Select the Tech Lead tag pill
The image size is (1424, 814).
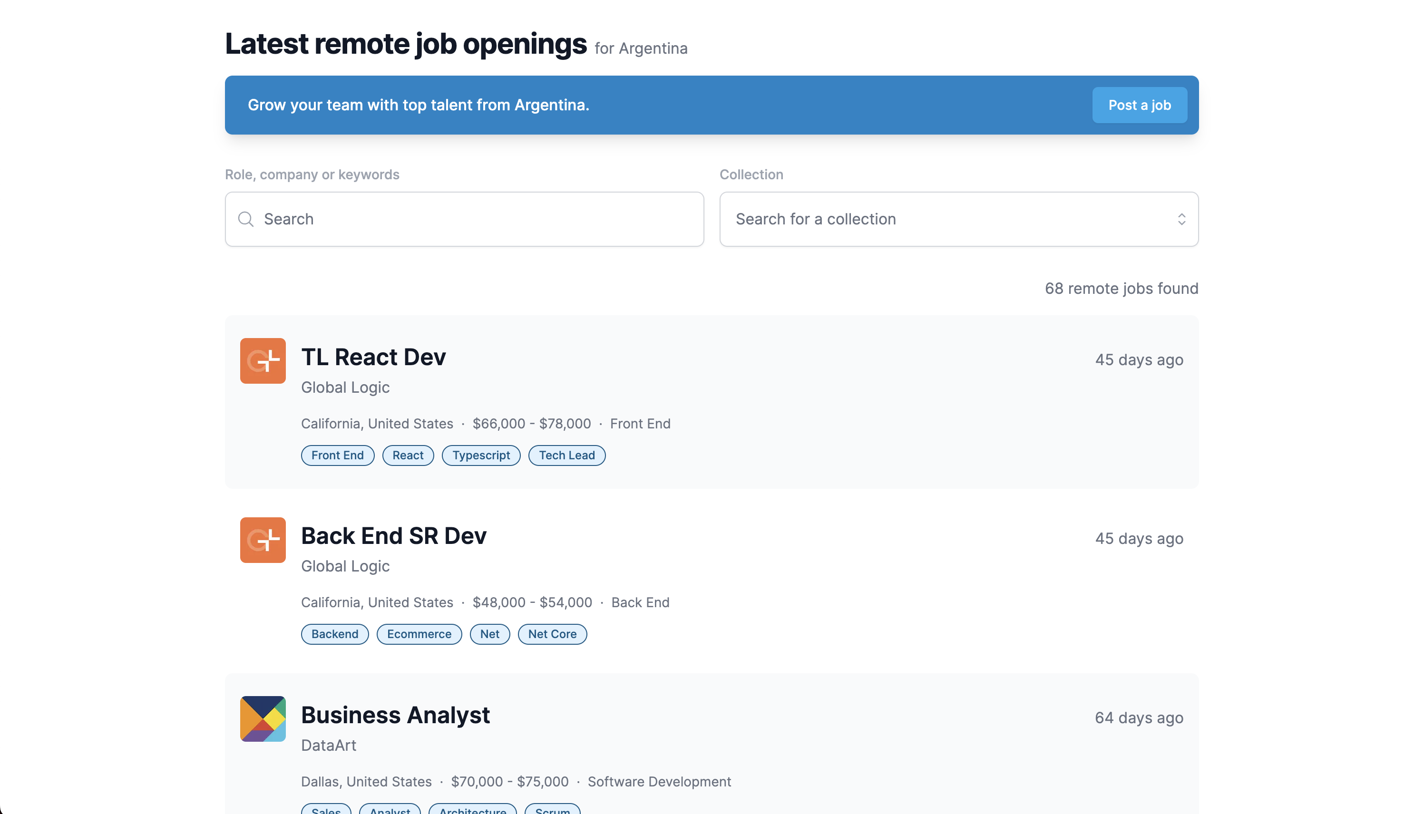(x=567, y=455)
